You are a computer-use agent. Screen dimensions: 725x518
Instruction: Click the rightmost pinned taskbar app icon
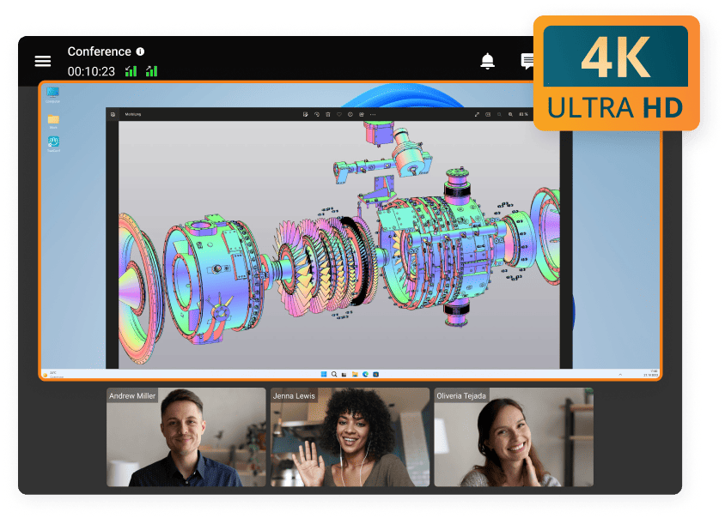point(376,374)
